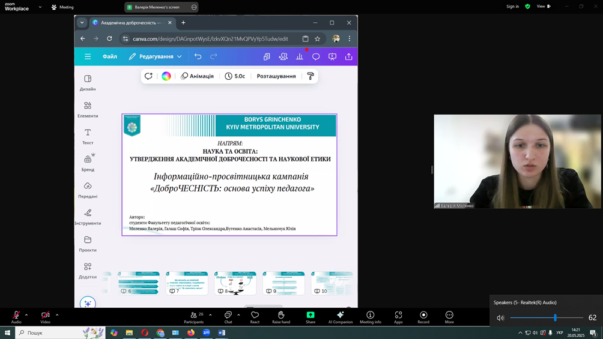Open the Zoom Chat panel

(228, 317)
